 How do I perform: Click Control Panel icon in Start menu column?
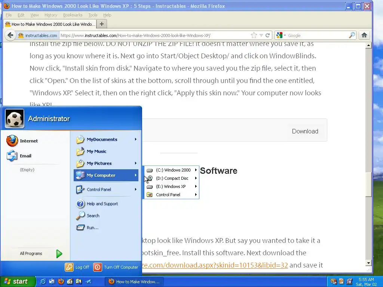point(80,189)
